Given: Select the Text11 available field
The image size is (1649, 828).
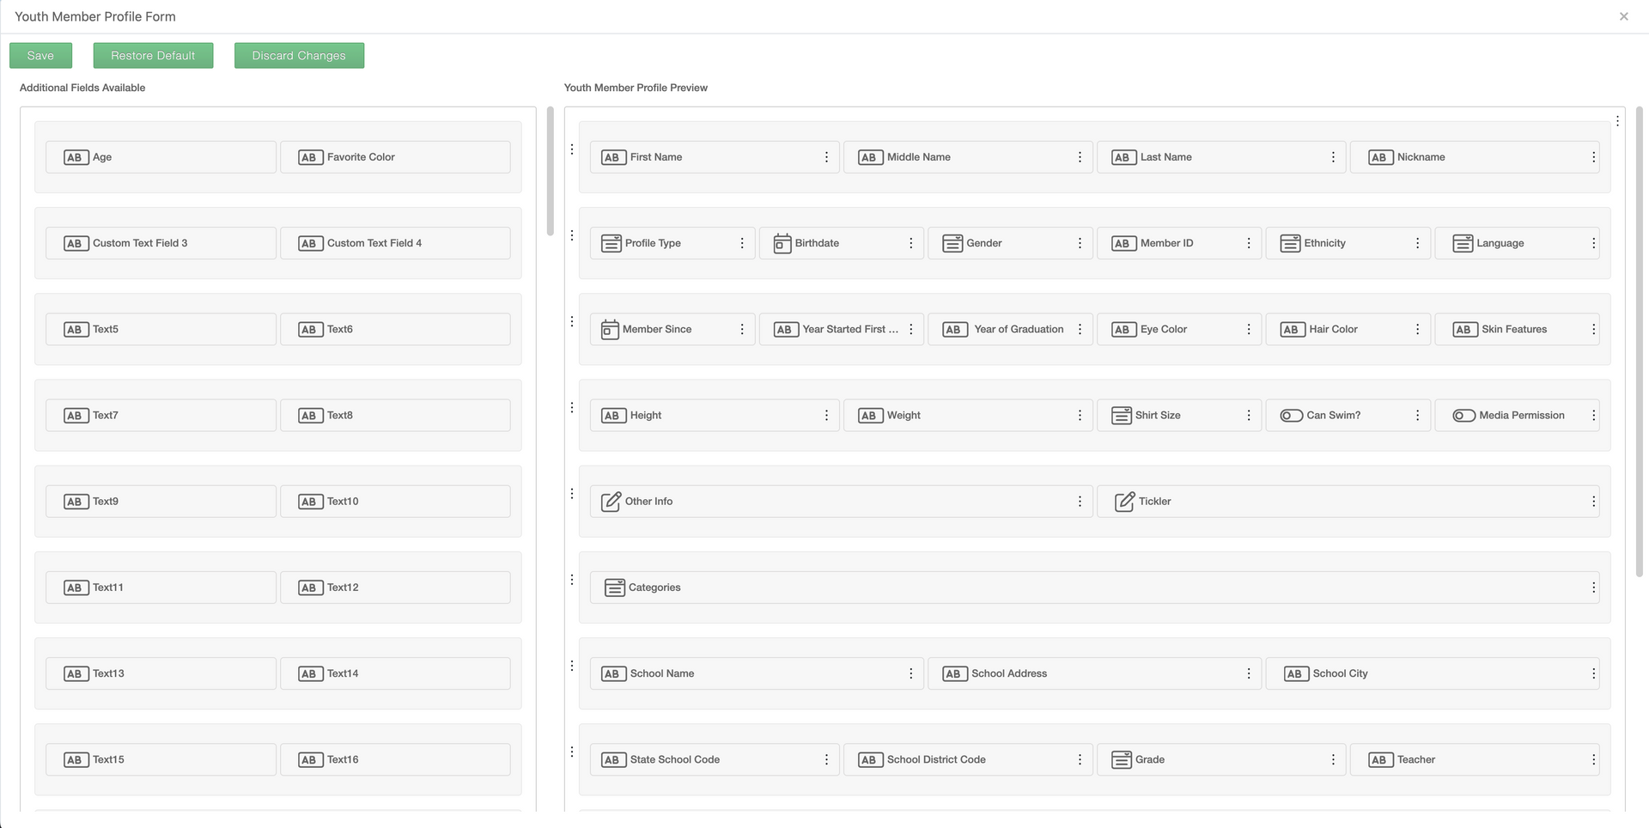Looking at the screenshot, I should (161, 588).
